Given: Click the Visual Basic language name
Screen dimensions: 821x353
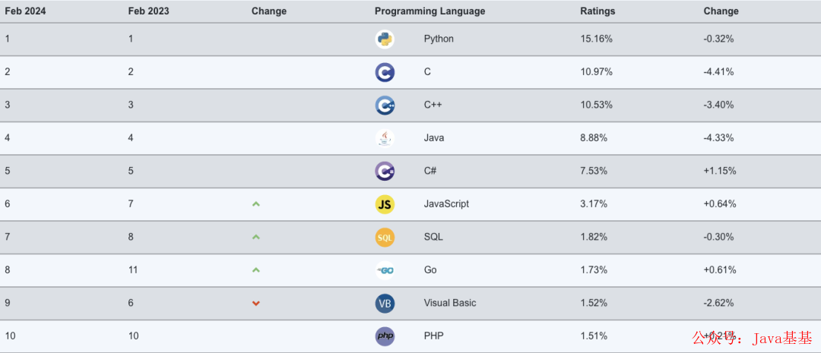Looking at the screenshot, I should 450,303.
